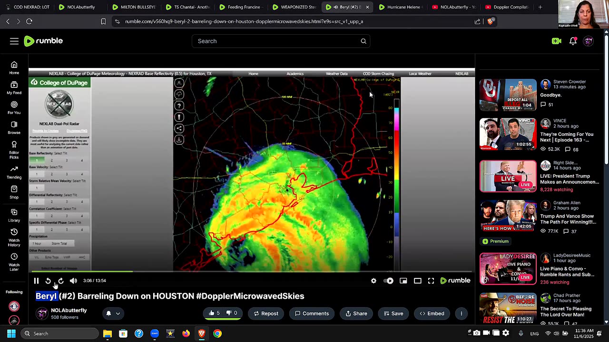Image resolution: width=609 pixels, height=342 pixels.
Task: Switch to MILTON BULLSEYE tab
Action: [x=134, y=7]
